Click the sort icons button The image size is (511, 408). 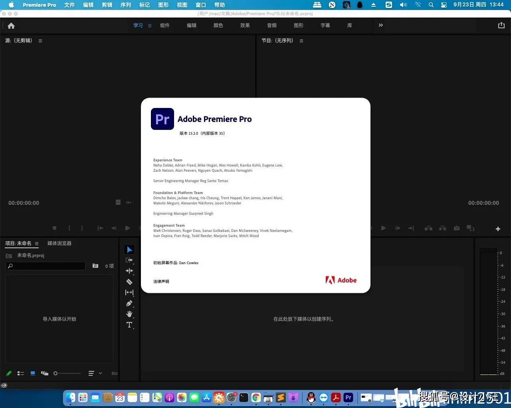91,373
